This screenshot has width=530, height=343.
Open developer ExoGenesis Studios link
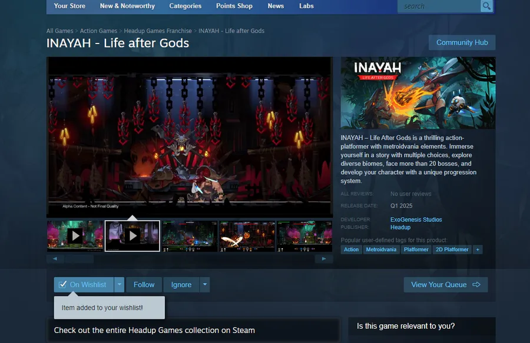(x=416, y=219)
